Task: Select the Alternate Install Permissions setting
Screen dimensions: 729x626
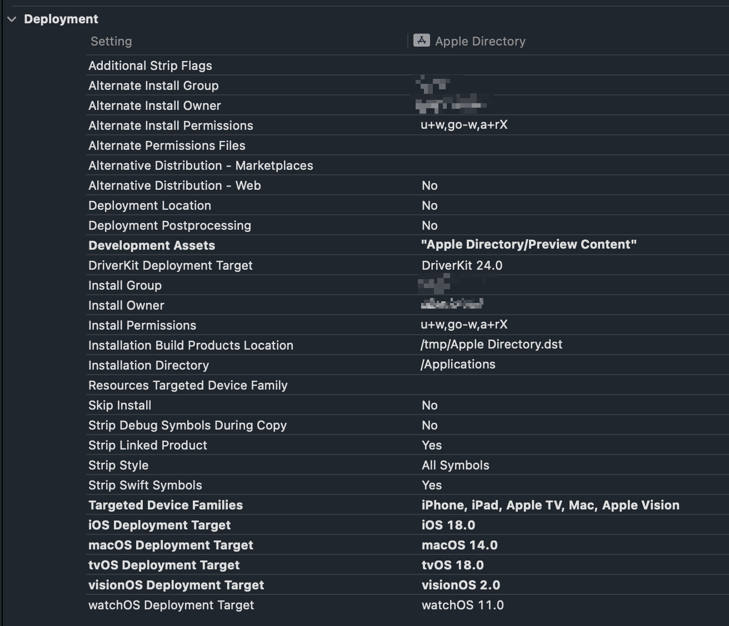Action: click(x=171, y=125)
